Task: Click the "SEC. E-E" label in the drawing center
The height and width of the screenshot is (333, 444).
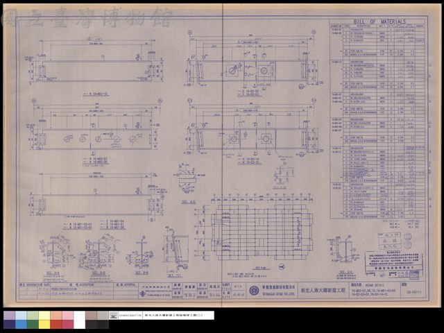Action: tap(188, 202)
